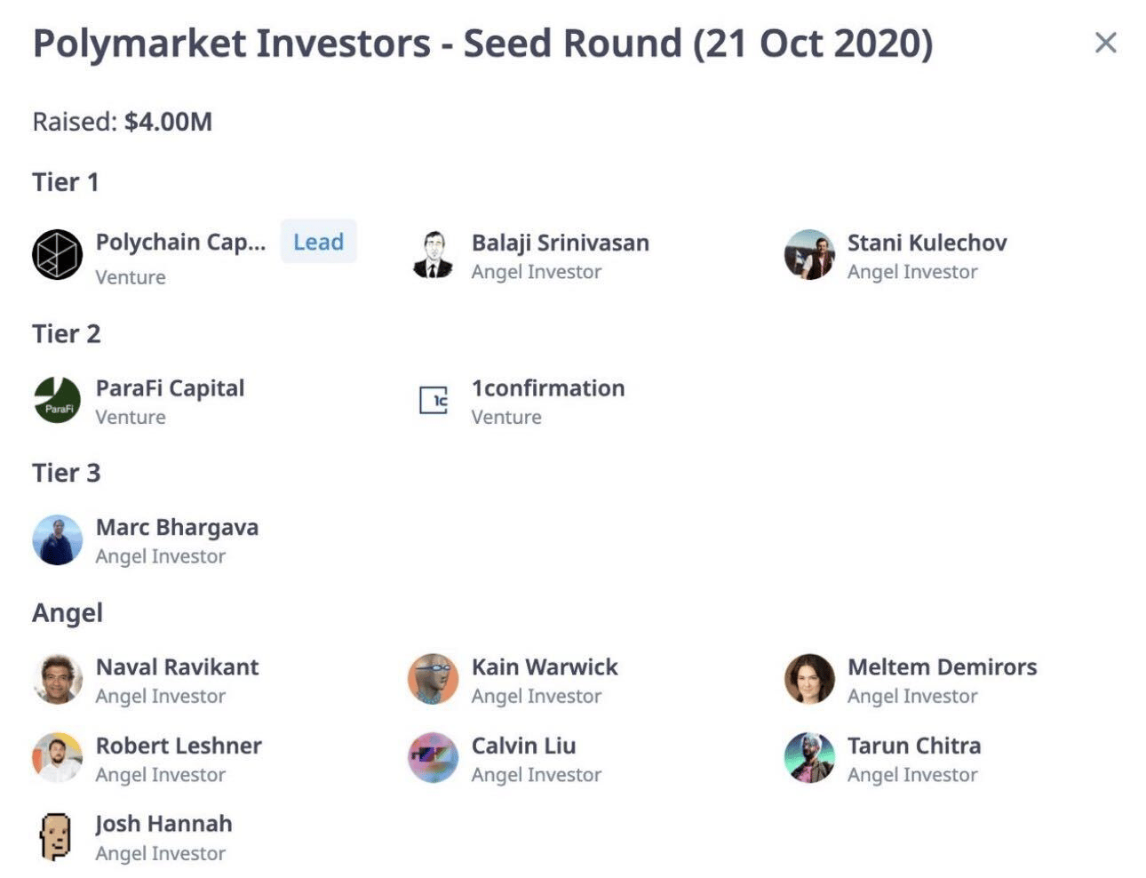The width and height of the screenshot is (1146, 878).
Task: Click Balaji Srinivasan's avatar
Action: point(434,255)
